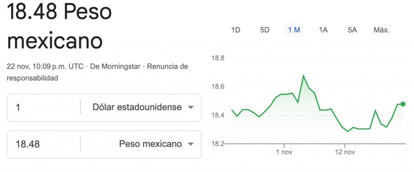Click the 18.2 y-axis value
Screen dimensions: 414x172
coord(218,144)
